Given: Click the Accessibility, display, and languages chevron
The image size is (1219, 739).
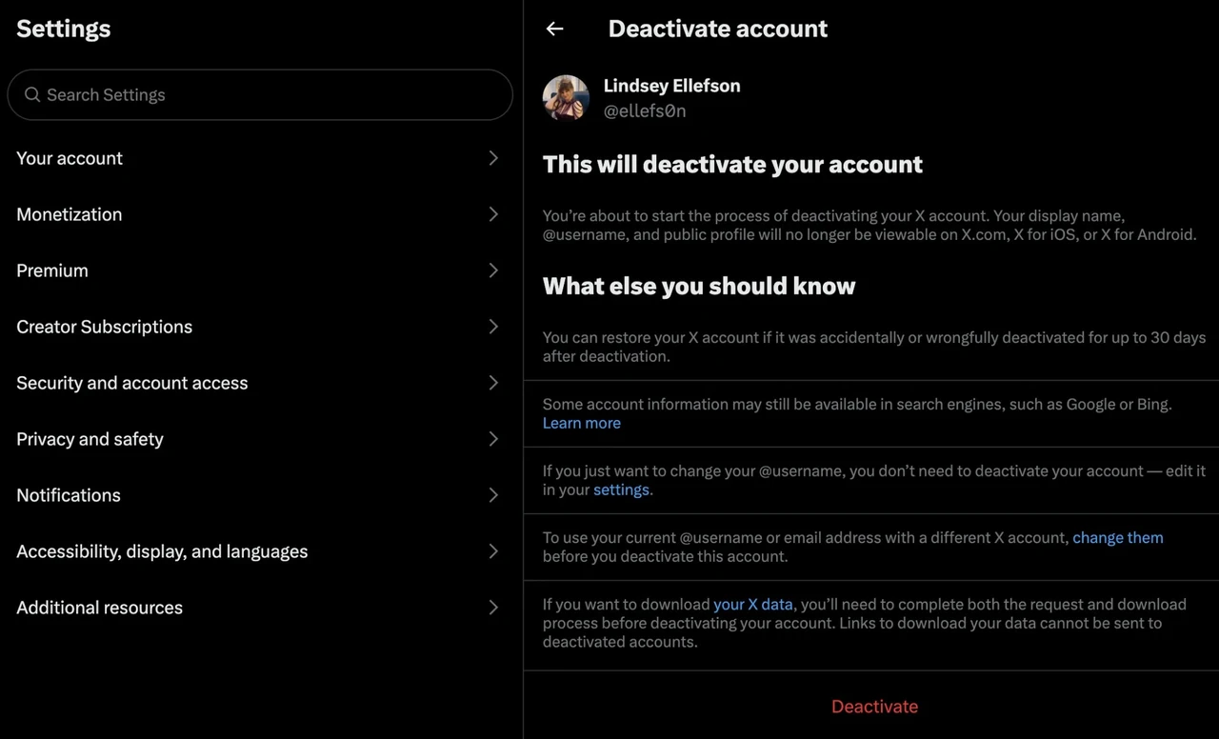Looking at the screenshot, I should pos(493,551).
